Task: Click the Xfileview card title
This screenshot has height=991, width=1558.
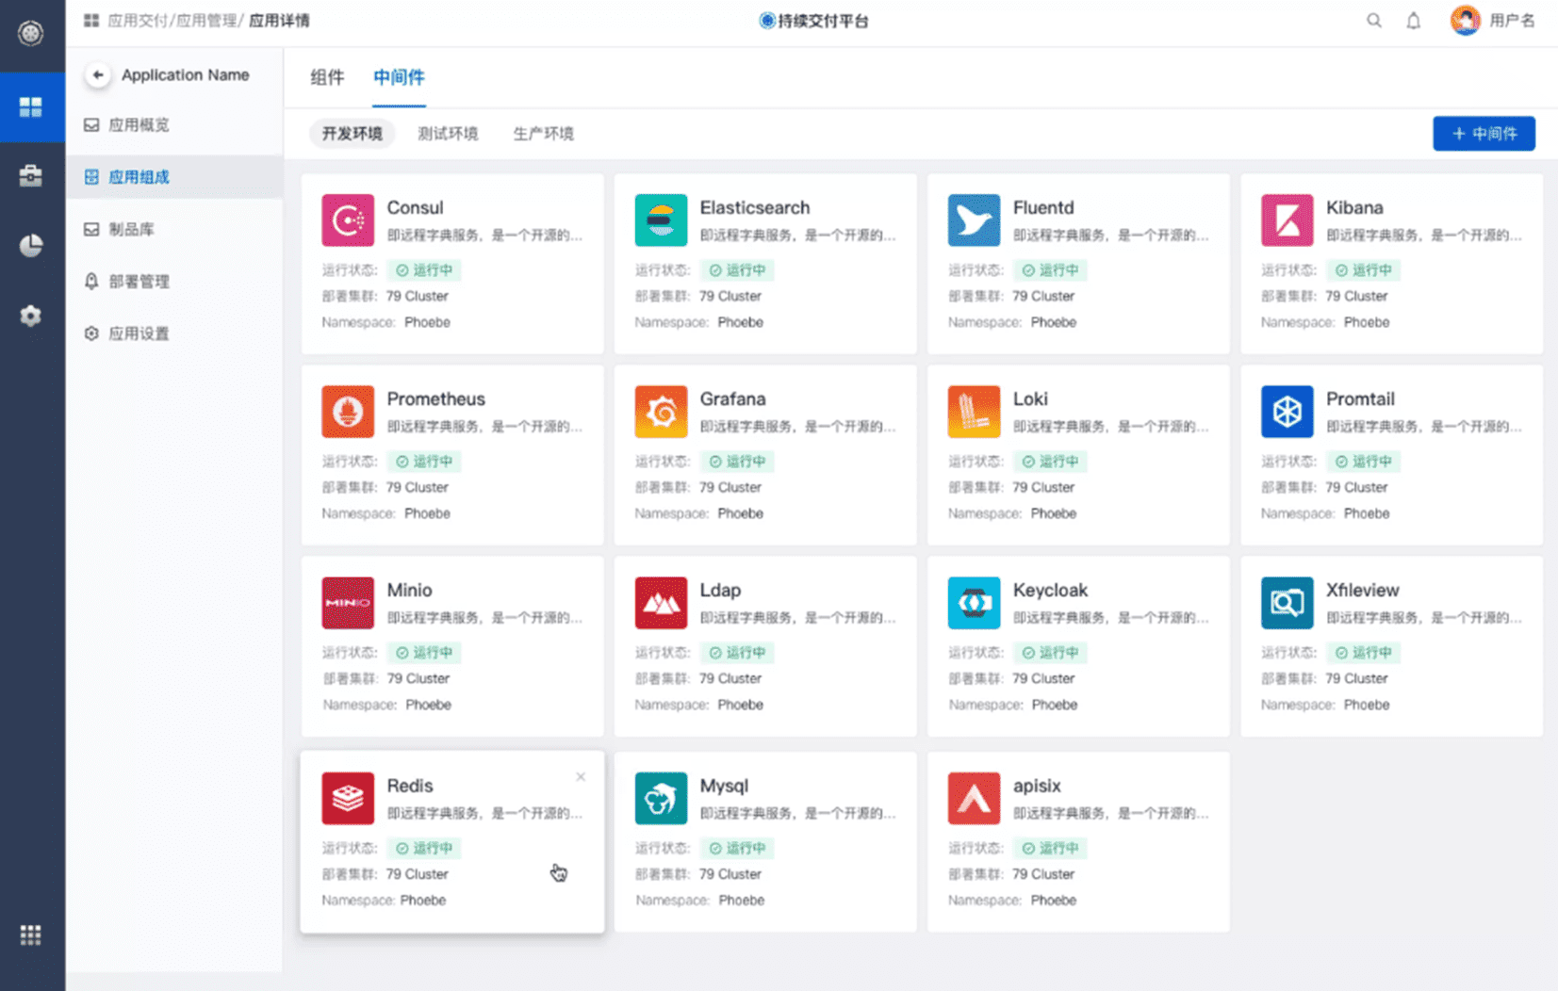Action: coord(1362,590)
